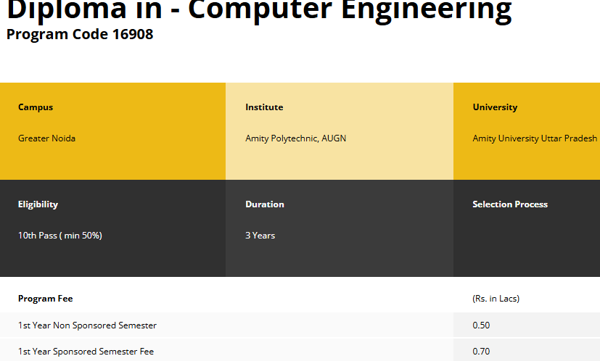Click the empty cell under Selection Process
The width and height of the screenshot is (600, 361).
point(526,239)
